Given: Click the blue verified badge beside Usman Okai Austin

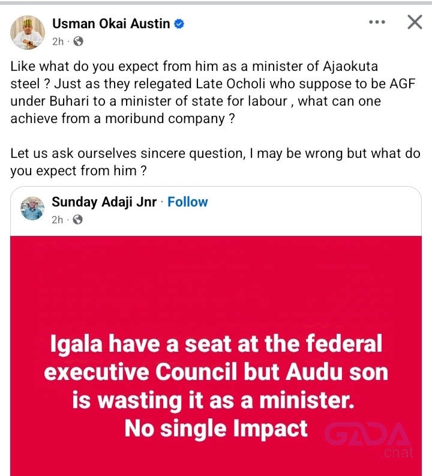Looking at the screenshot, I should [179, 23].
